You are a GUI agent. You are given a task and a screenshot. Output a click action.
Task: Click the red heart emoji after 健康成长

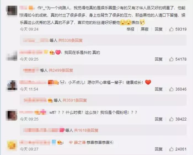click(x=148, y=82)
